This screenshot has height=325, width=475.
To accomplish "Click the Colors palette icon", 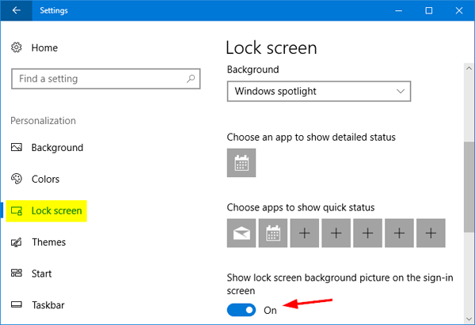I will (x=17, y=180).
